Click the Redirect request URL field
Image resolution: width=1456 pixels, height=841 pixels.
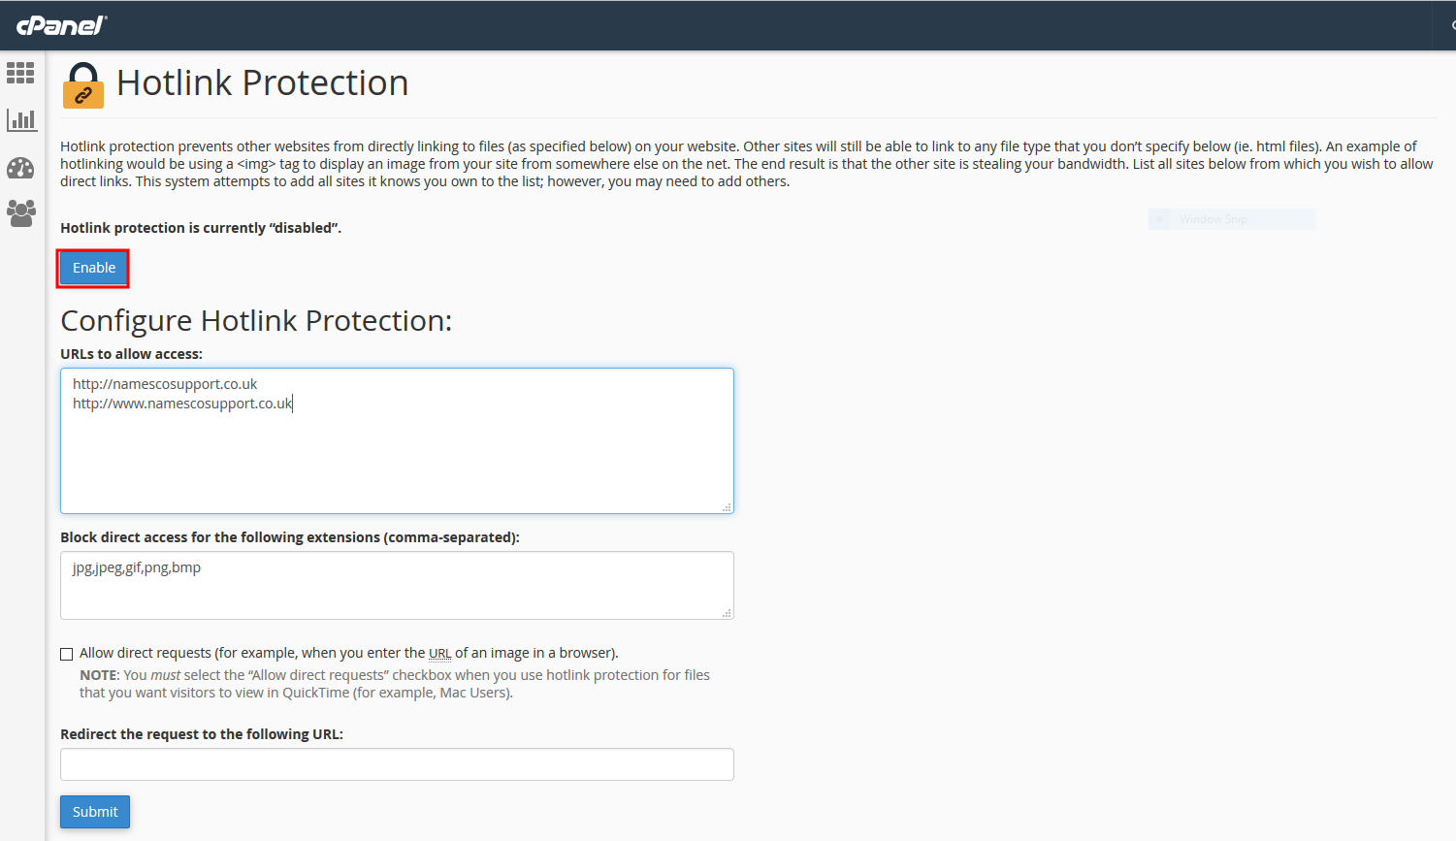397,764
